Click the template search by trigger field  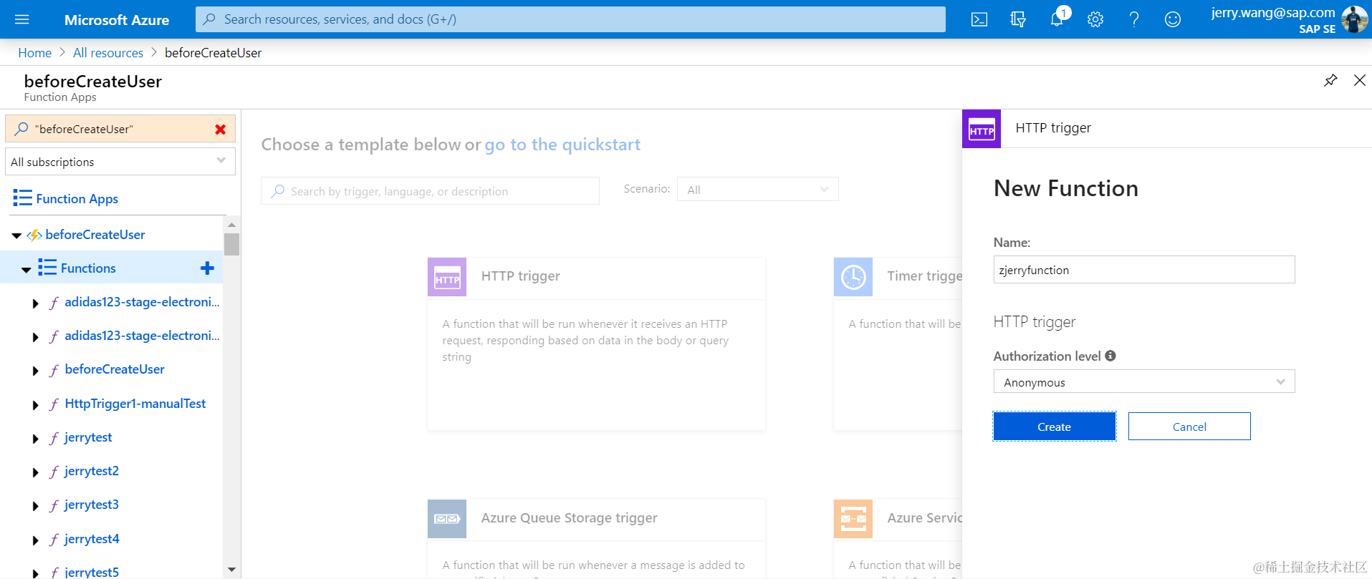tap(430, 191)
